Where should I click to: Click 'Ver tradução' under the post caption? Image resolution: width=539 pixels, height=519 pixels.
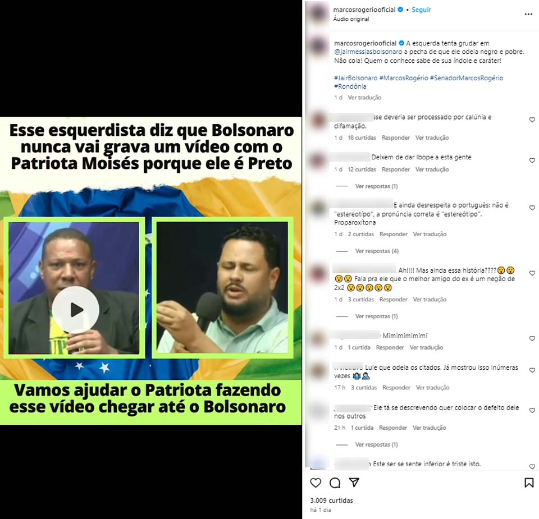point(365,98)
